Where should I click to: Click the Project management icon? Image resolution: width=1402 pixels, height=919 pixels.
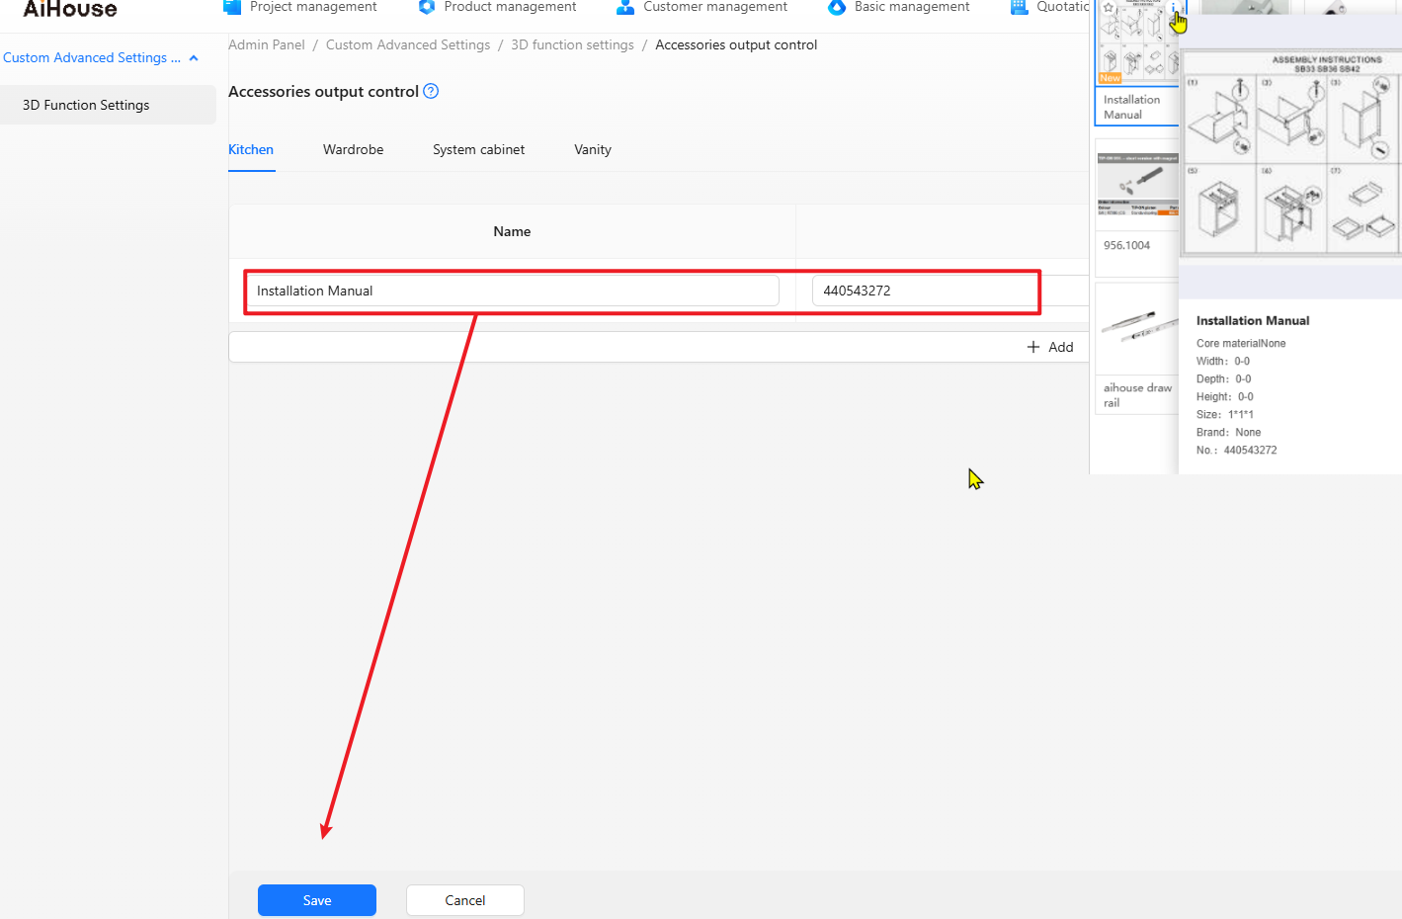coord(232,7)
